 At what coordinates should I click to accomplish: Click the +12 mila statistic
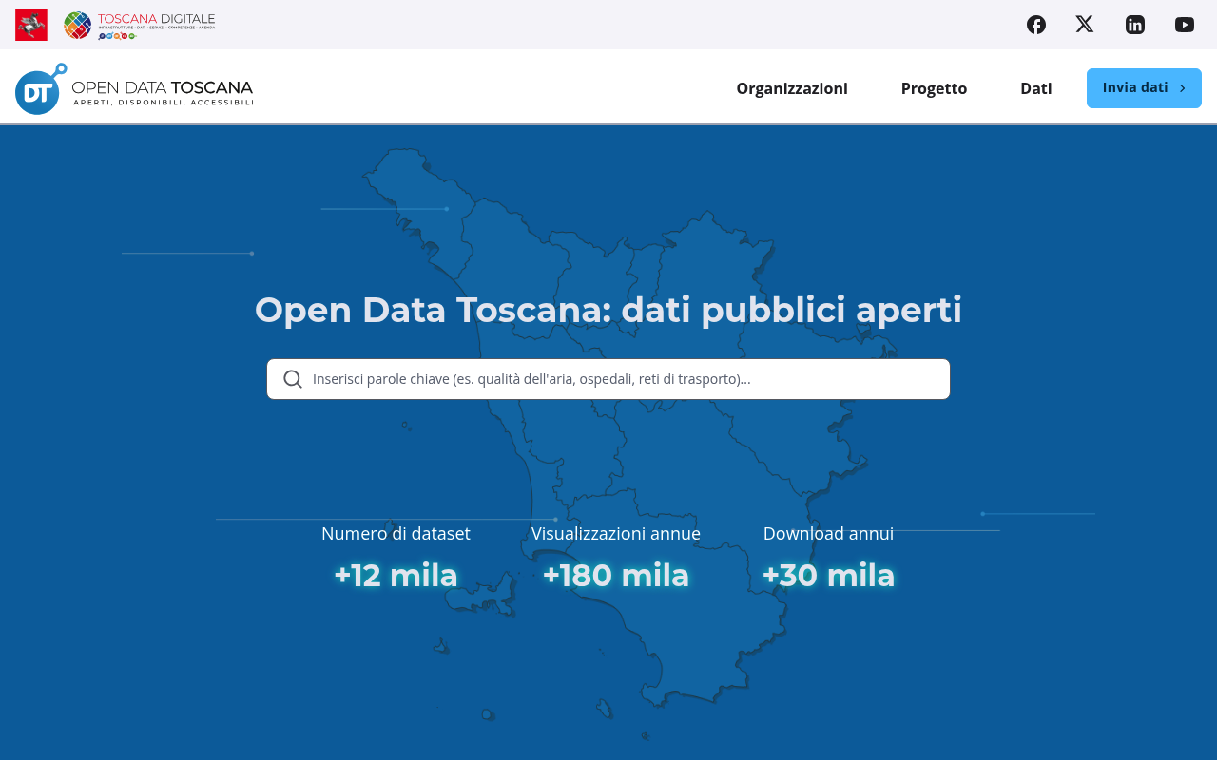[x=396, y=576]
